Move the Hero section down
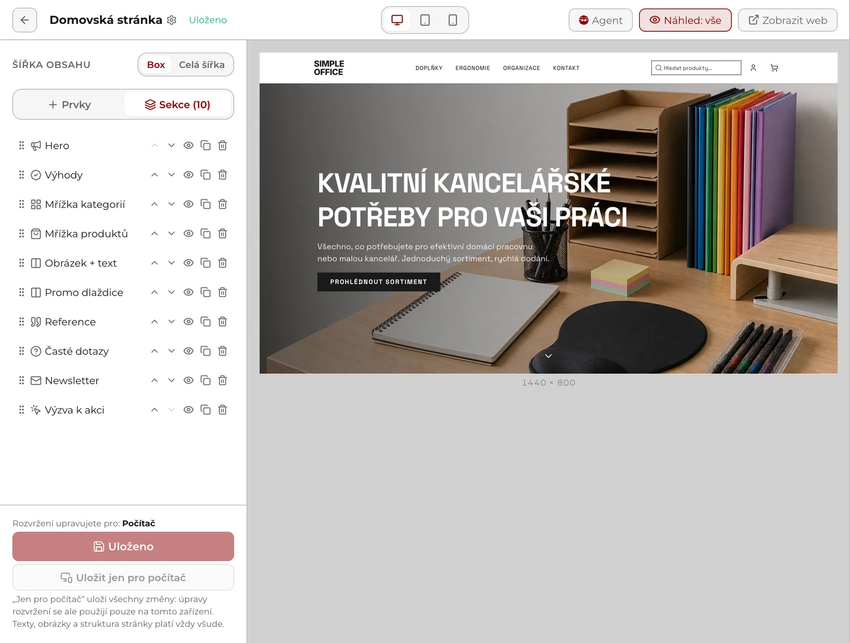The width and height of the screenshot is (850, 643). click(172, 146)
